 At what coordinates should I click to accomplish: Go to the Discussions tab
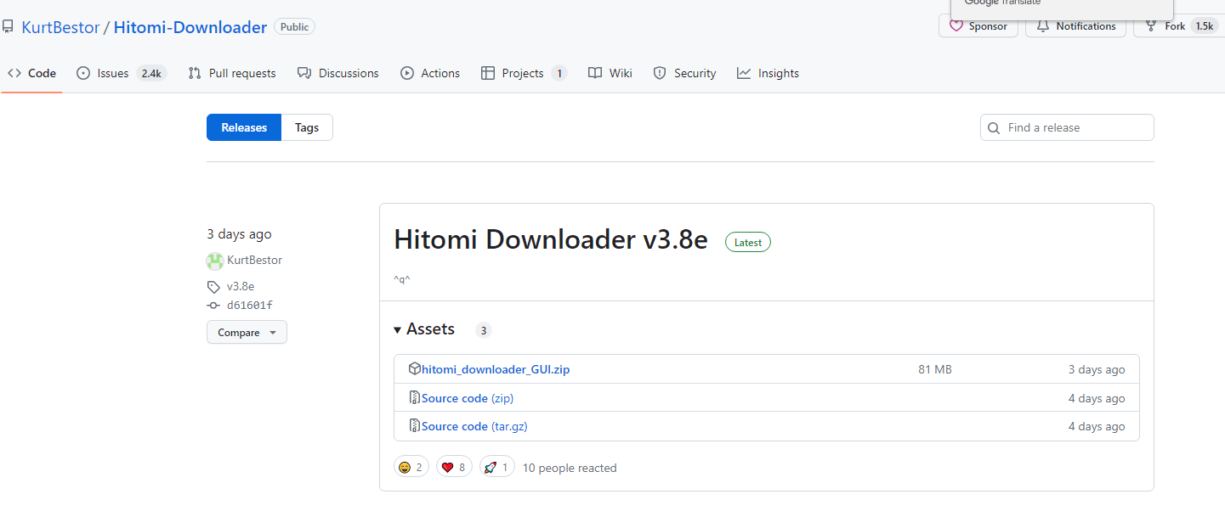click(x=338, y=73)
